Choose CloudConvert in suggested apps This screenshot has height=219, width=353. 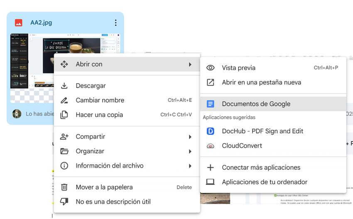pos(273,146)
